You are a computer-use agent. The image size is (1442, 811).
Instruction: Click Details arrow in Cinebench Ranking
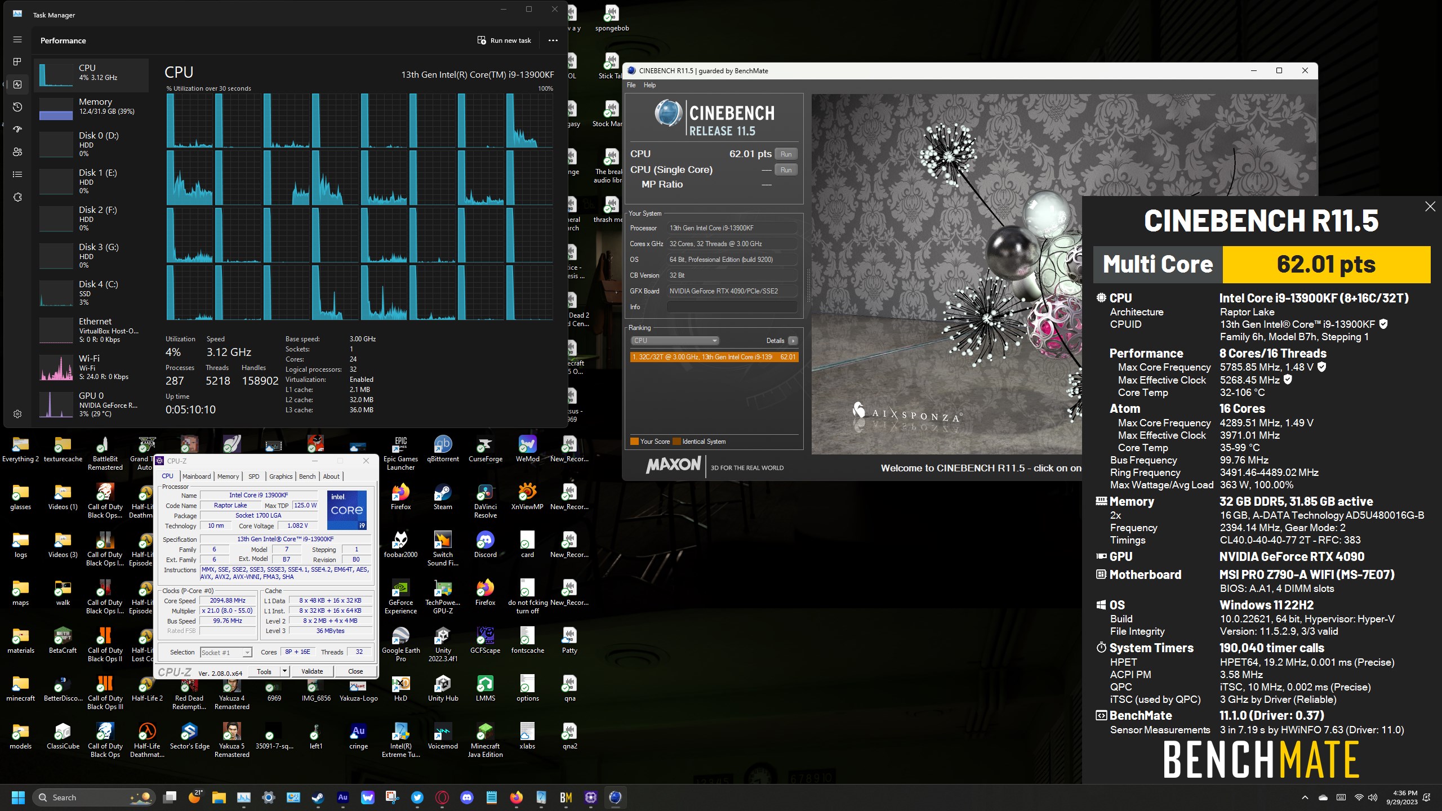pos(793,341)
